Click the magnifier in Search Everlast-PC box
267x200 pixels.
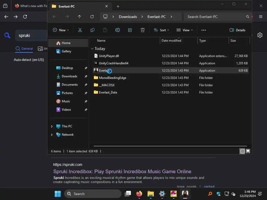point(247,17)
